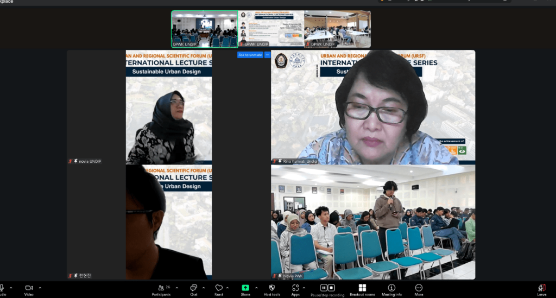556x298 pixels.
Task: Open the three-dot menu beside Ask to unmute
Action: point(267,55)
